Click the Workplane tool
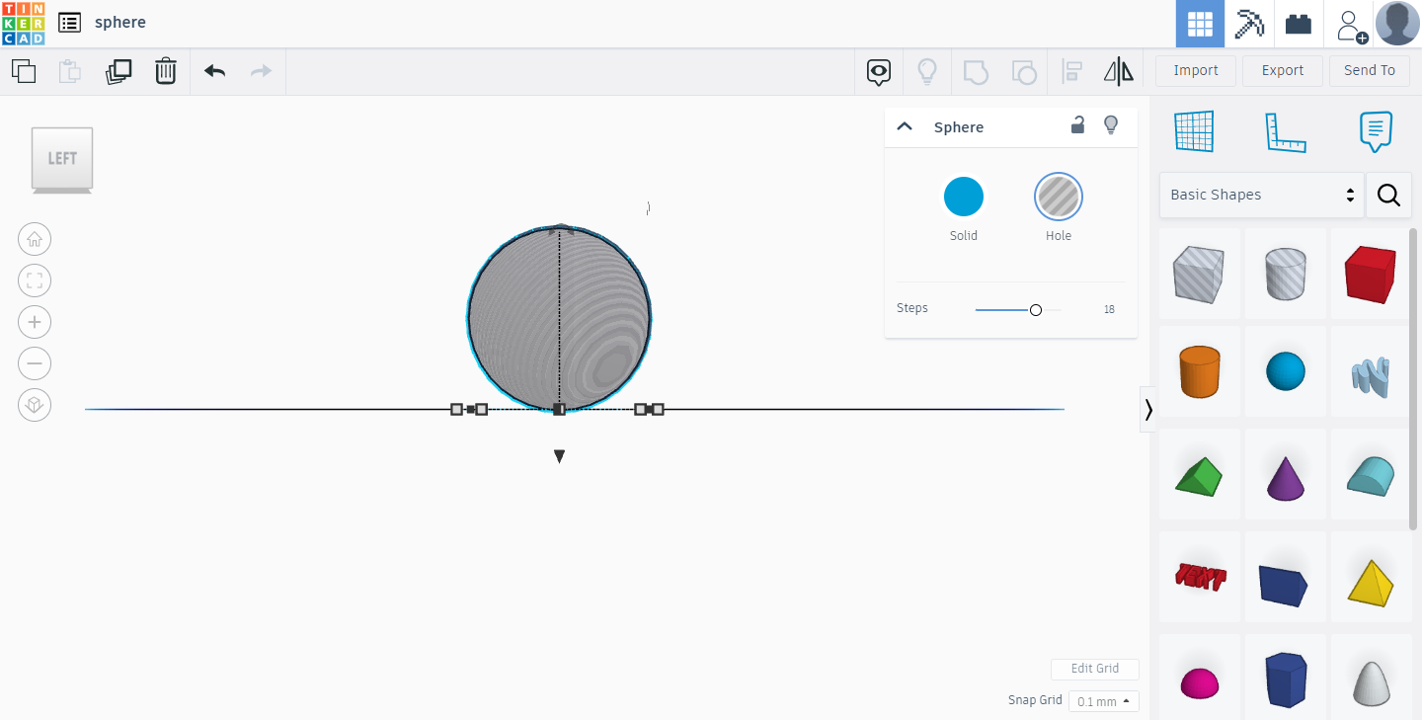 coord(1195,131)
